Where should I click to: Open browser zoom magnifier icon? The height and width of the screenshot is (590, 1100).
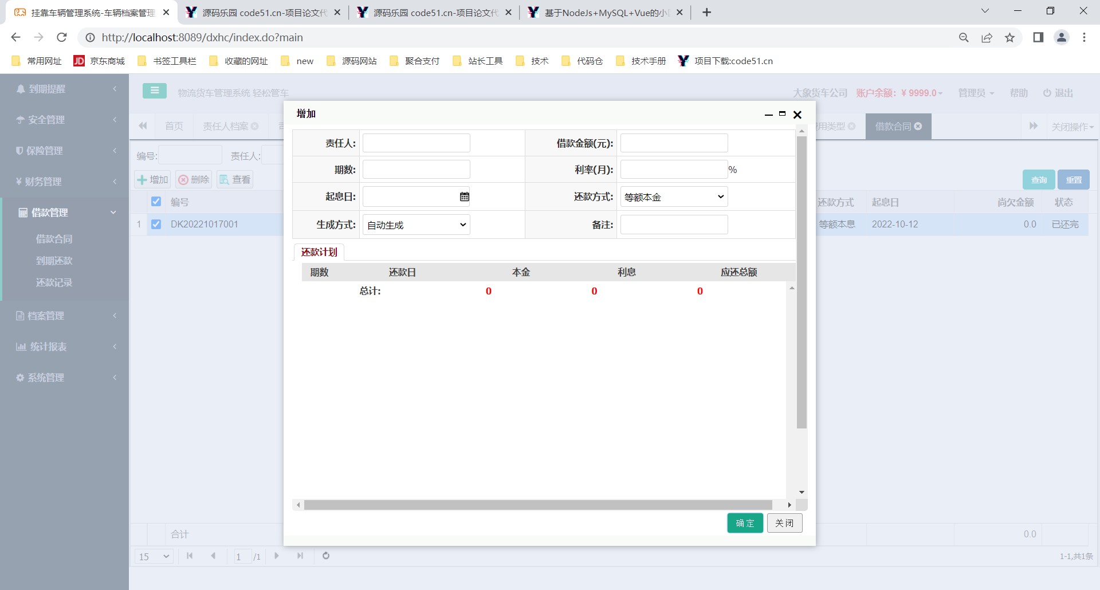click(x=964, y=37)
